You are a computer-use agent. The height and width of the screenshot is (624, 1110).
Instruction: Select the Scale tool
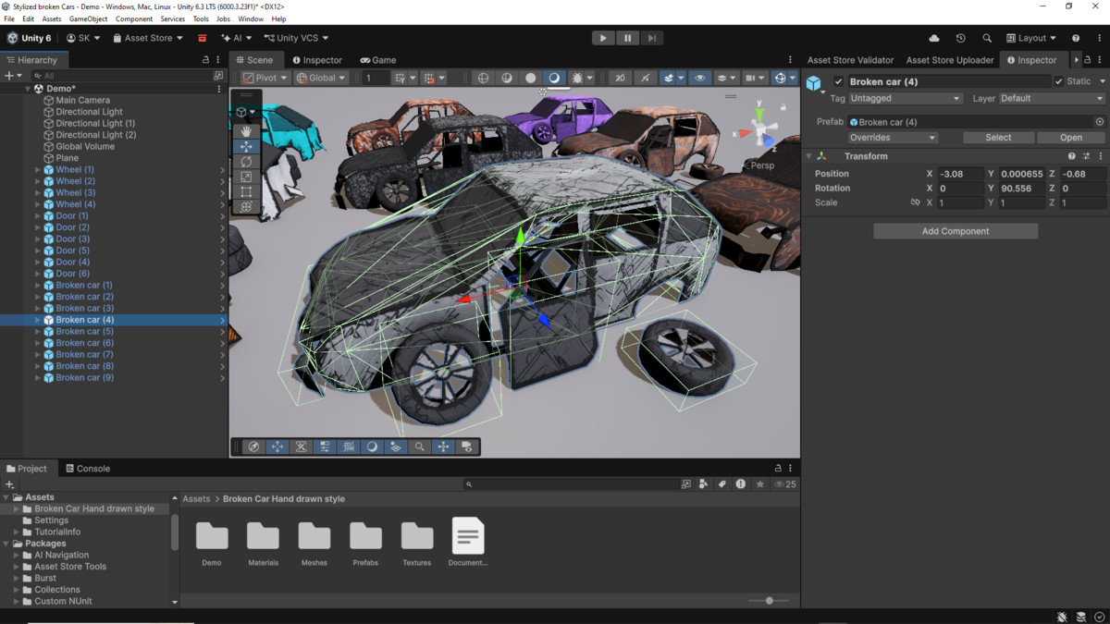pos(246,177)
